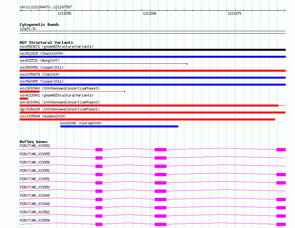
Task: Select variant label nsv560454 (Cooper2011)
Action: [42, 67]
